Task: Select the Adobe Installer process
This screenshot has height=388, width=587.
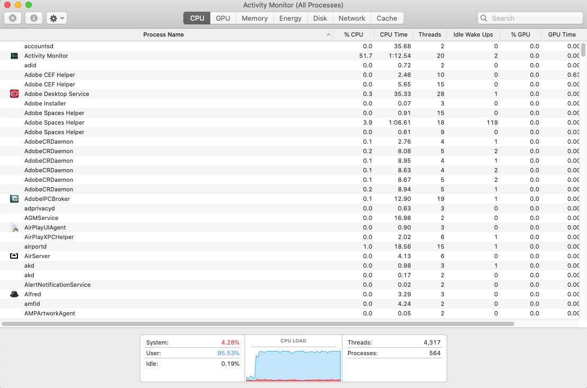Action: (290, 103)
